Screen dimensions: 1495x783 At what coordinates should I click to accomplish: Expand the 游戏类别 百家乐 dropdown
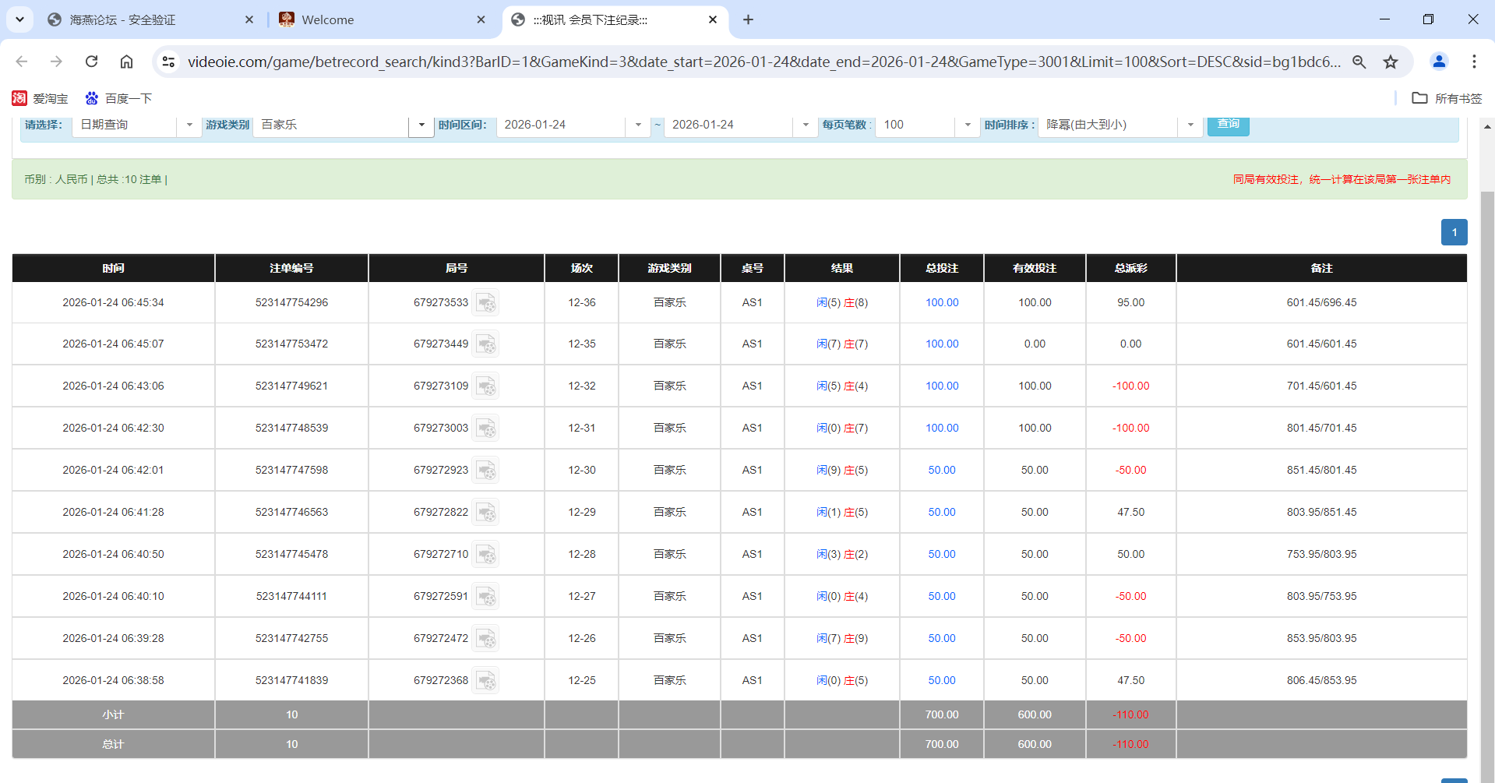tap(421, 125)
